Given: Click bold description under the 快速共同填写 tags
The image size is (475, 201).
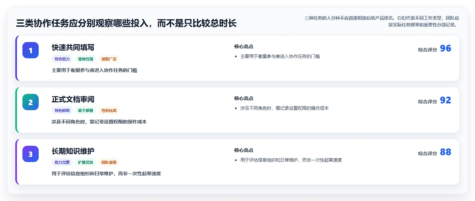Looking at the screenshot, I should (x=94, y=70).
